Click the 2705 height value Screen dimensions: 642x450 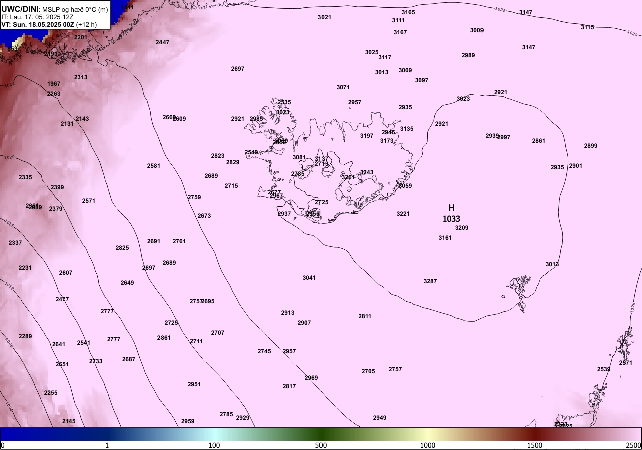pyautogui.click(x=368, y=371)
